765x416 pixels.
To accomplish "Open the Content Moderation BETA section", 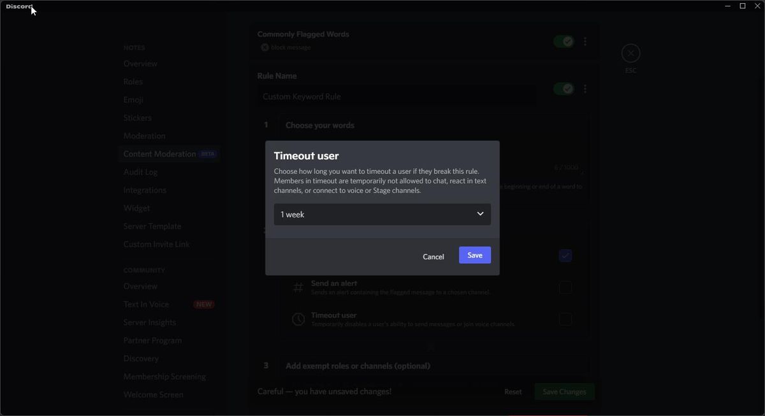I will pos(159,154).
